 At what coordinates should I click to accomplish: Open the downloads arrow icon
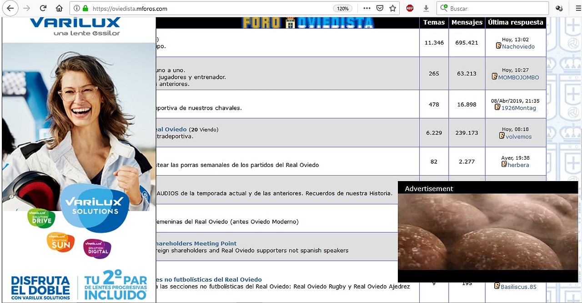point(426,8)
